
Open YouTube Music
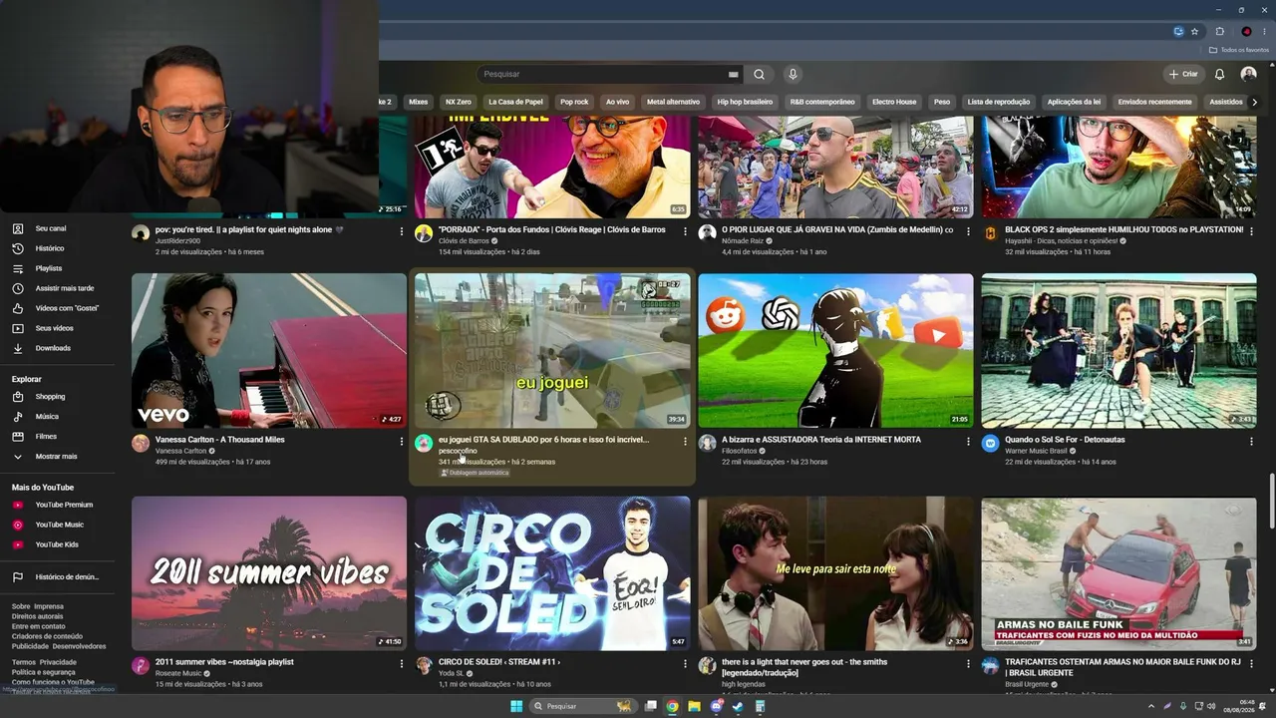62,525
